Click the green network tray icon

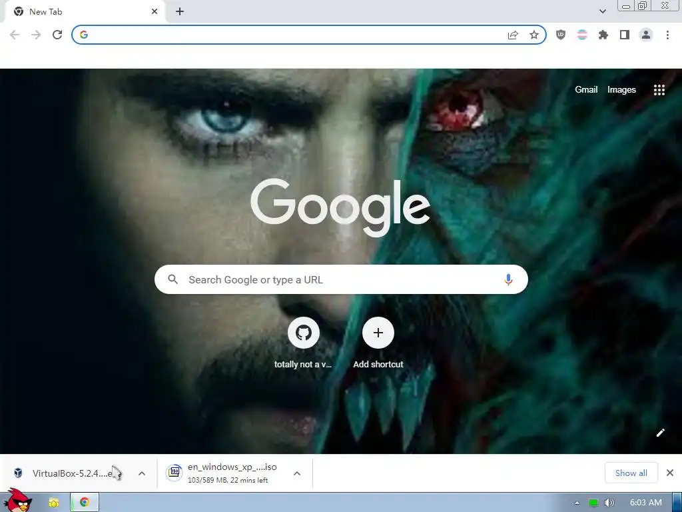pyautogui.click(x=593, y=503)
